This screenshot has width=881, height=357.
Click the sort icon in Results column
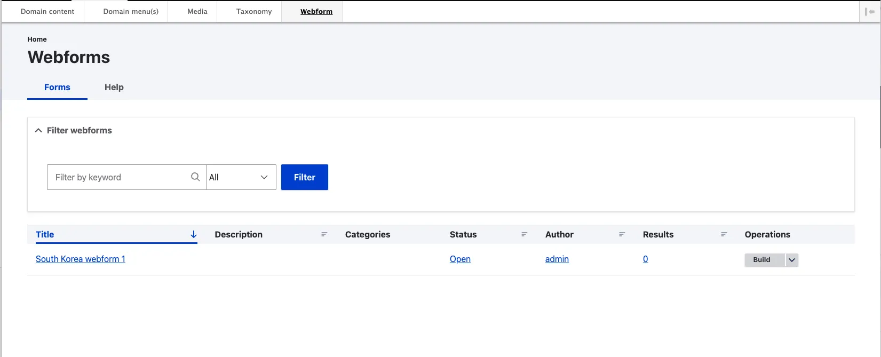(x=724, y=234)
